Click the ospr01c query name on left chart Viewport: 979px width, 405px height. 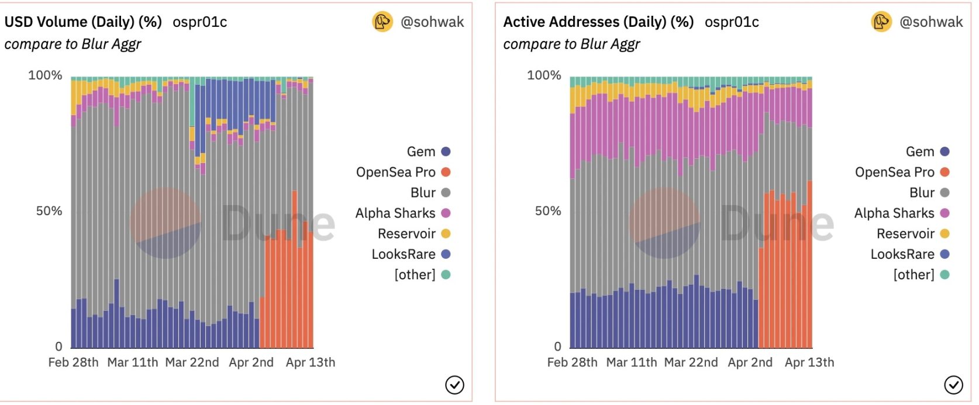point(200,22)
